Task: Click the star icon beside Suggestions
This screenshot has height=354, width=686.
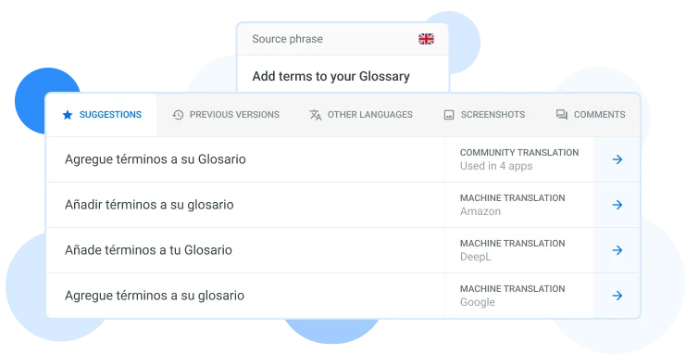Action: click(68, 115)
